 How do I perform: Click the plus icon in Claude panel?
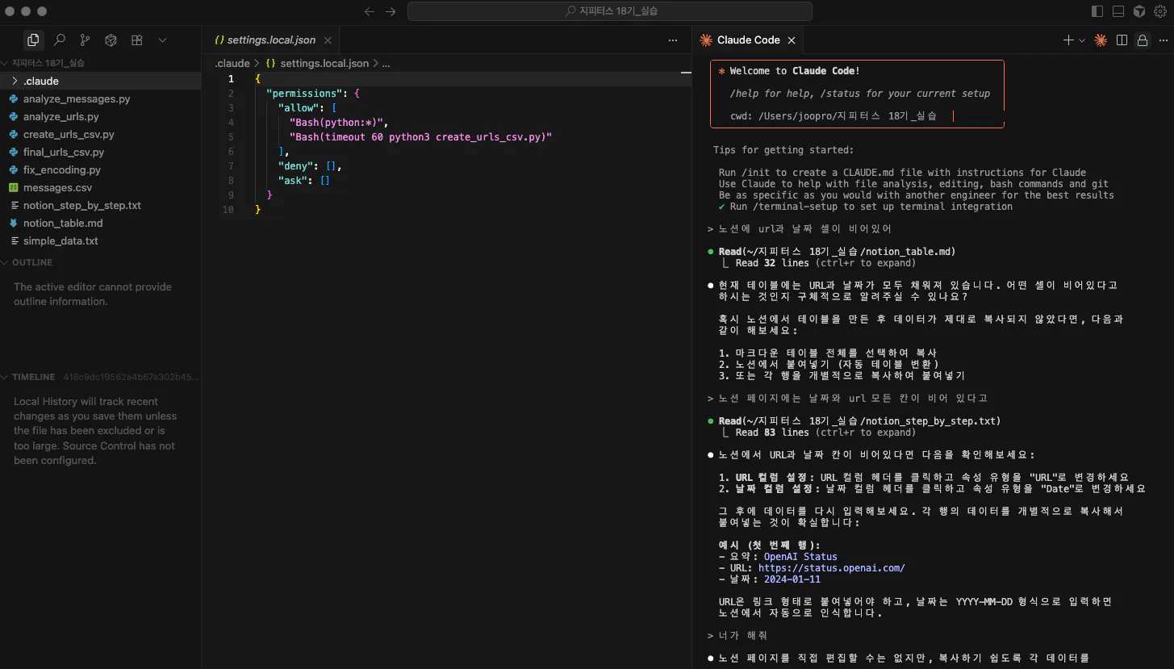click(x=1068, y=40)
